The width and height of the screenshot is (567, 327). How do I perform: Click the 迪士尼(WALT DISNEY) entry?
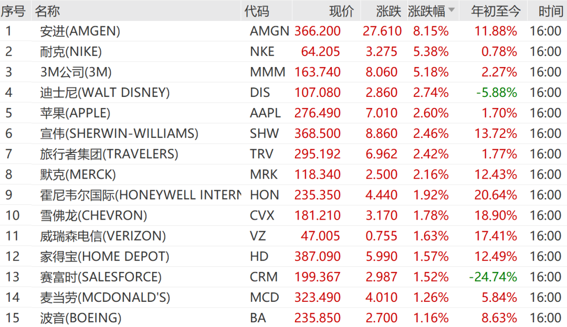click(105, 93)
